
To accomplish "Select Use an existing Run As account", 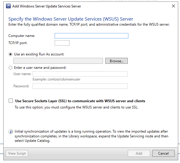I will point(10,54).
